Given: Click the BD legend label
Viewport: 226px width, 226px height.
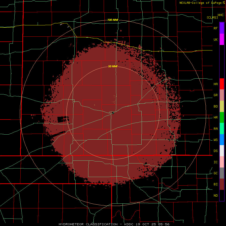Looking at the screenshot, I should click(x=215, y=106).
